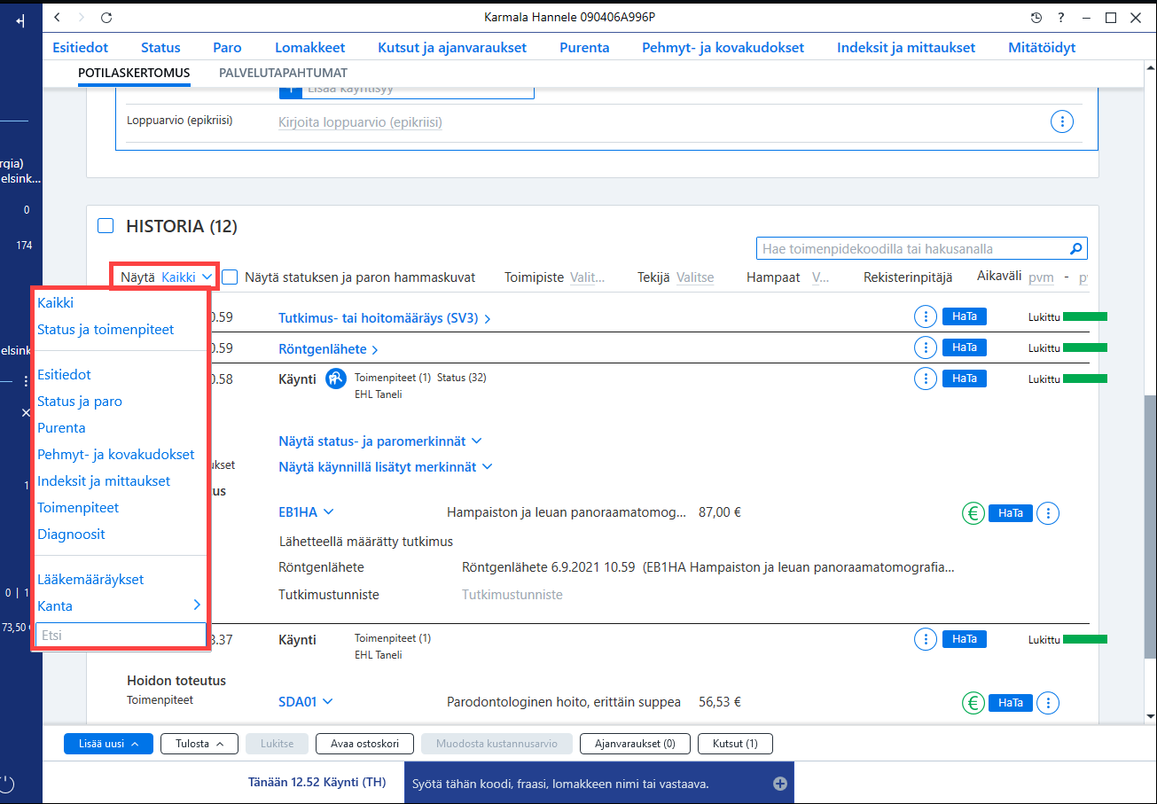
Task: Enable Näytä statuksen ja paron hammaskuvat checkbox
Action: (x=230, y=277)
